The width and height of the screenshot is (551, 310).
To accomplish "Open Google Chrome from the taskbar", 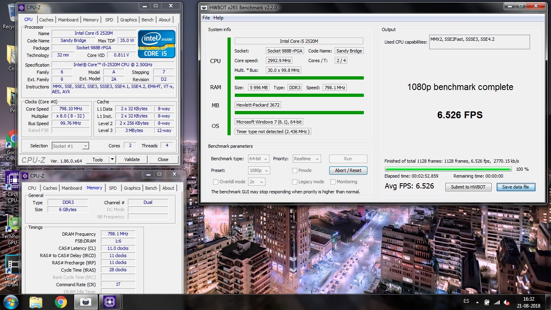I will click(x=61, y=302).
